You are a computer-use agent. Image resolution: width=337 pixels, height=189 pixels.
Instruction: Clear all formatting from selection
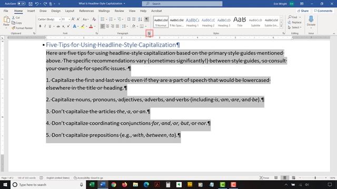94,19
